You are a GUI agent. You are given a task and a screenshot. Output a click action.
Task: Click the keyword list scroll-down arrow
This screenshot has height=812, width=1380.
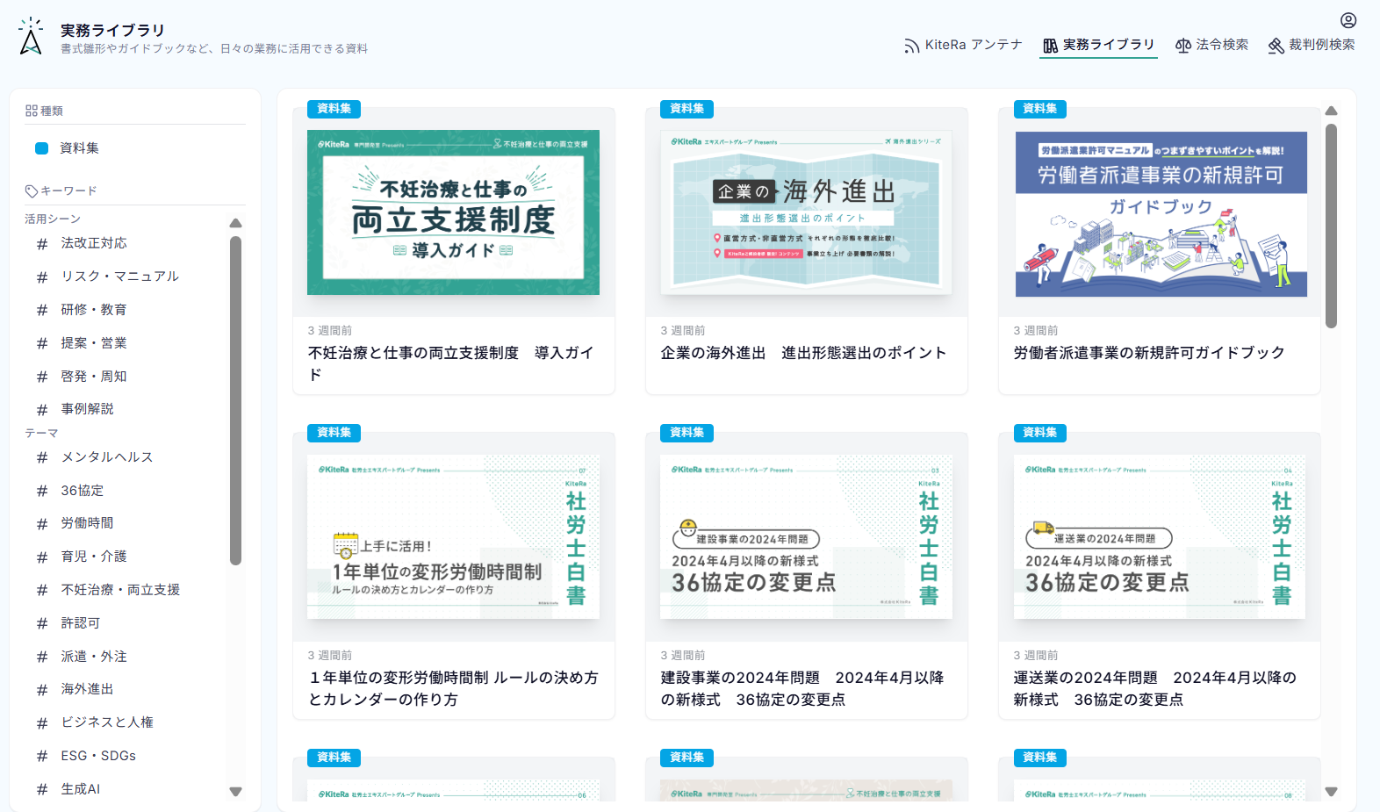pos(235,792)
